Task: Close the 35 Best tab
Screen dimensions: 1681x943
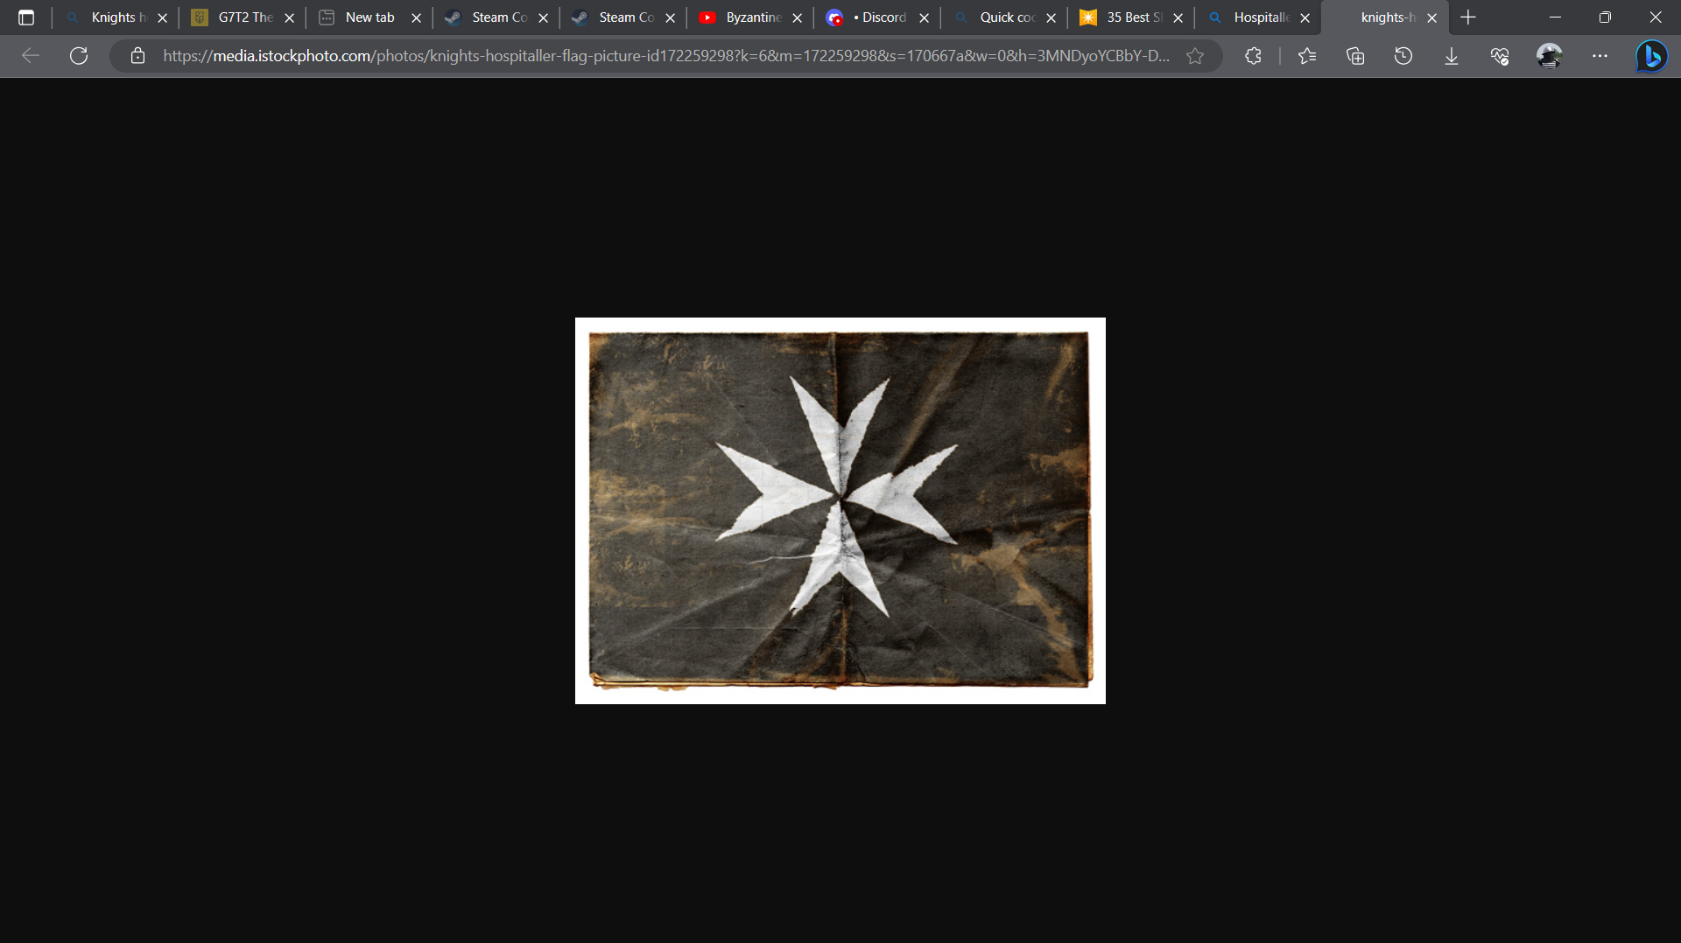Action: tap(1178, 17)
